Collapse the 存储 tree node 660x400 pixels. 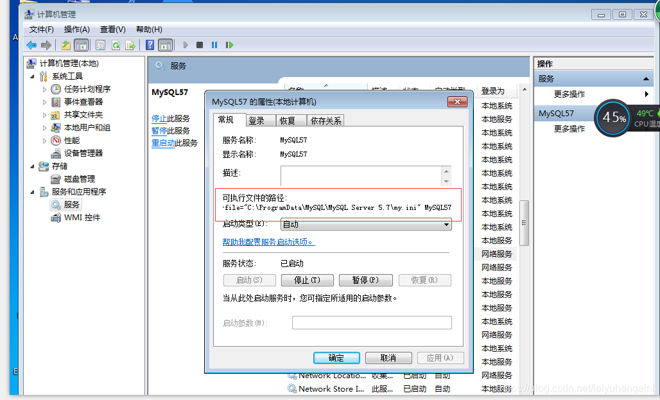click(32, 167)
